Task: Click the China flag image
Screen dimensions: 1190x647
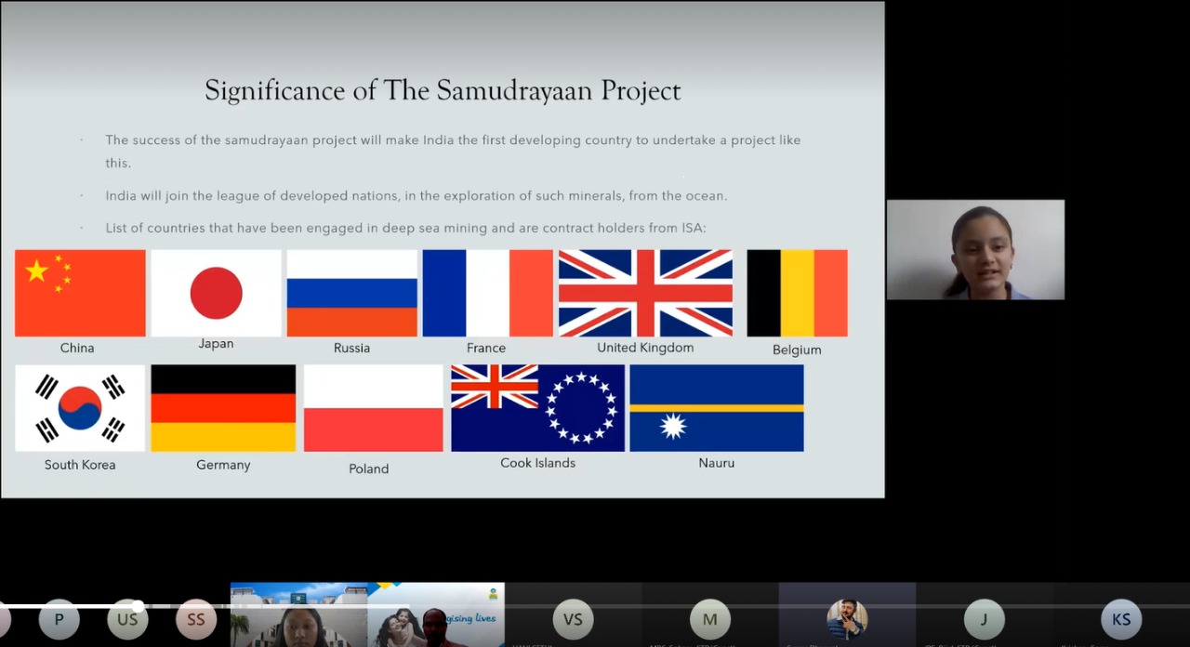Action: 80,293
